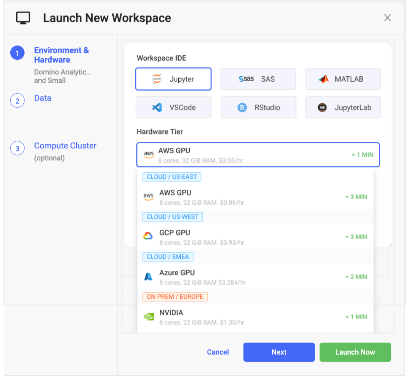This screenshot has height=376, width=408.
Task: Click the Launch Now button
Action: pyautogui.click(x=355, y=352)
